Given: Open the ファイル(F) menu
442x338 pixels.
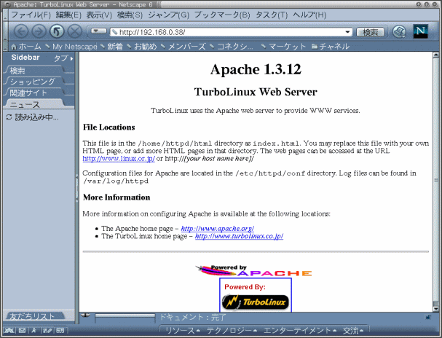Looking at the screenshot, I should pos(30,15).
